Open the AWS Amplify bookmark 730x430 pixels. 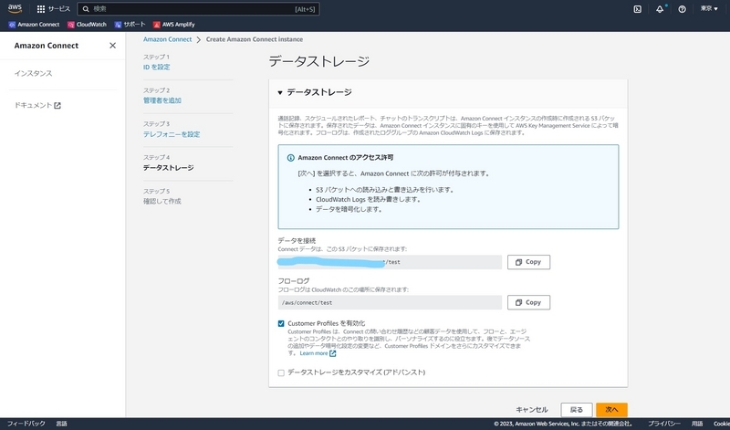coord(174,25)
